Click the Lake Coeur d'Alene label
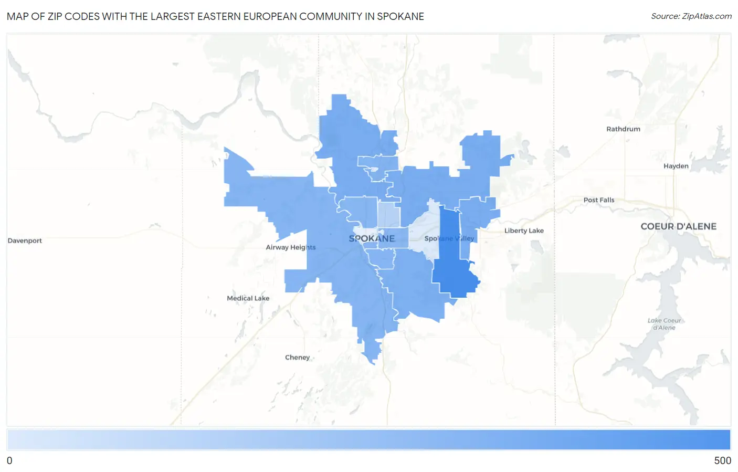 click(664, 324)
